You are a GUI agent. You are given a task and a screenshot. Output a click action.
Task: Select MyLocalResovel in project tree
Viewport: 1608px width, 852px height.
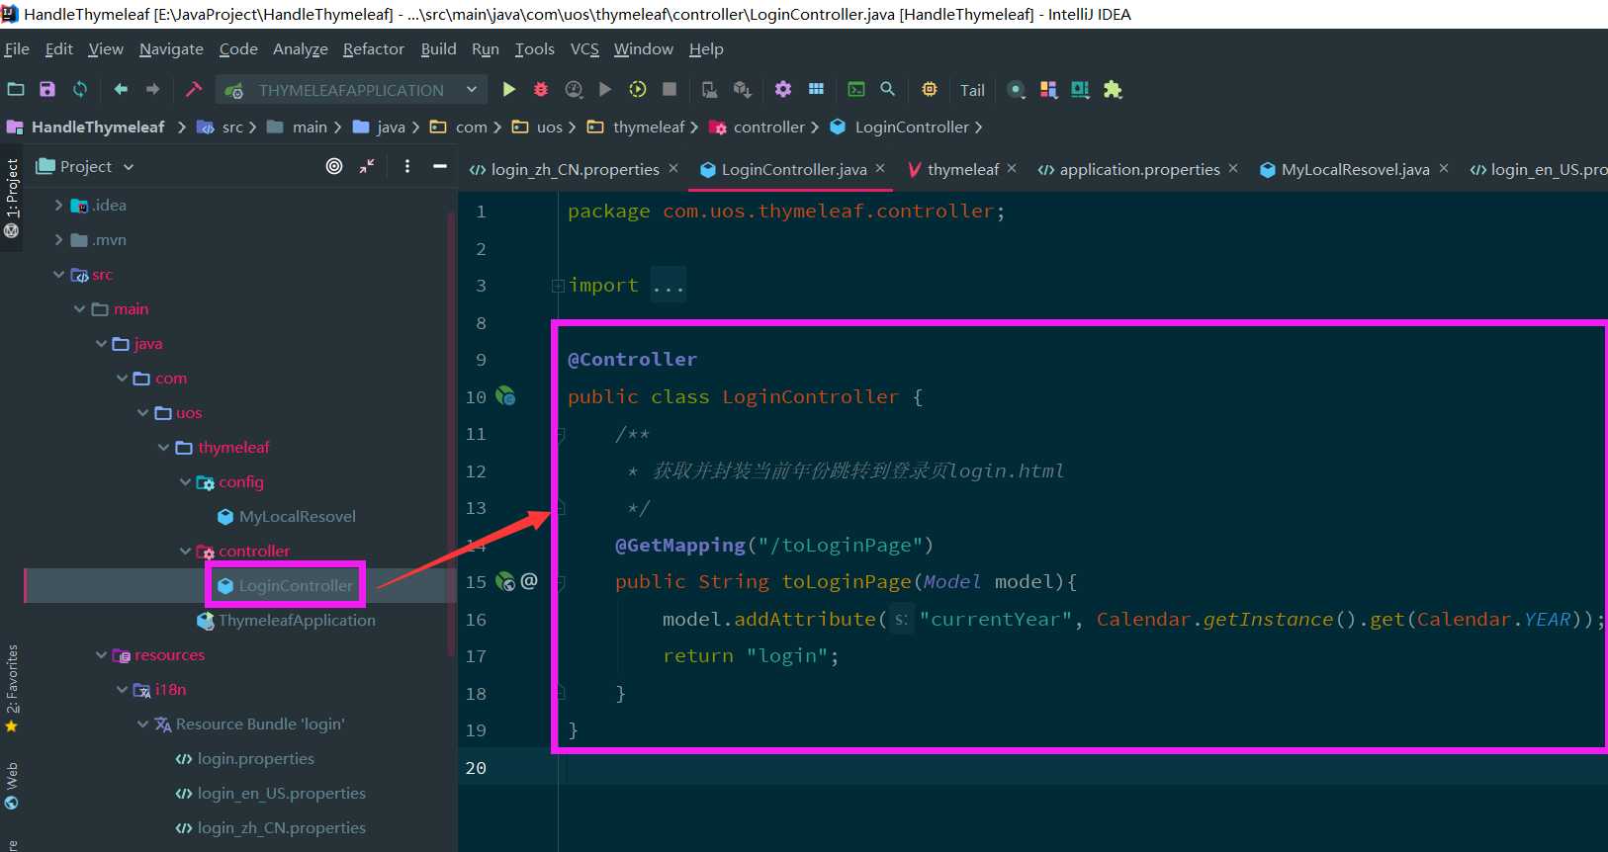[x=297, y=516]
